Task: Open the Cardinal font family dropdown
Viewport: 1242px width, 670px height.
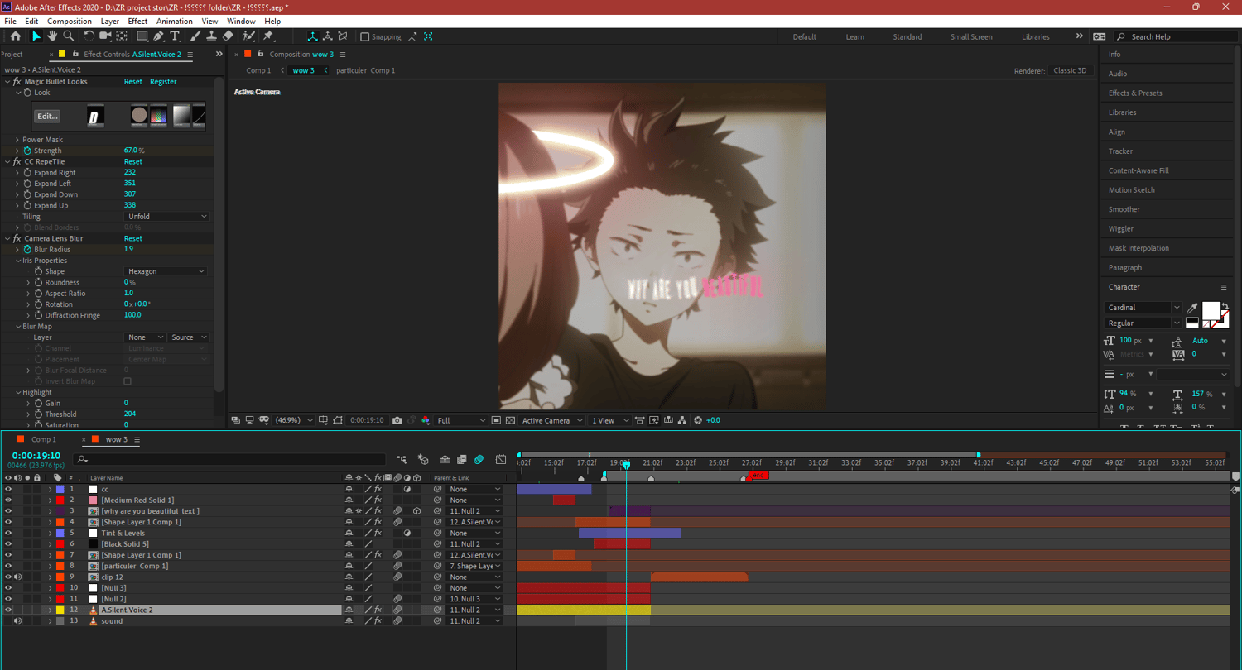Action: (1143, 308)
